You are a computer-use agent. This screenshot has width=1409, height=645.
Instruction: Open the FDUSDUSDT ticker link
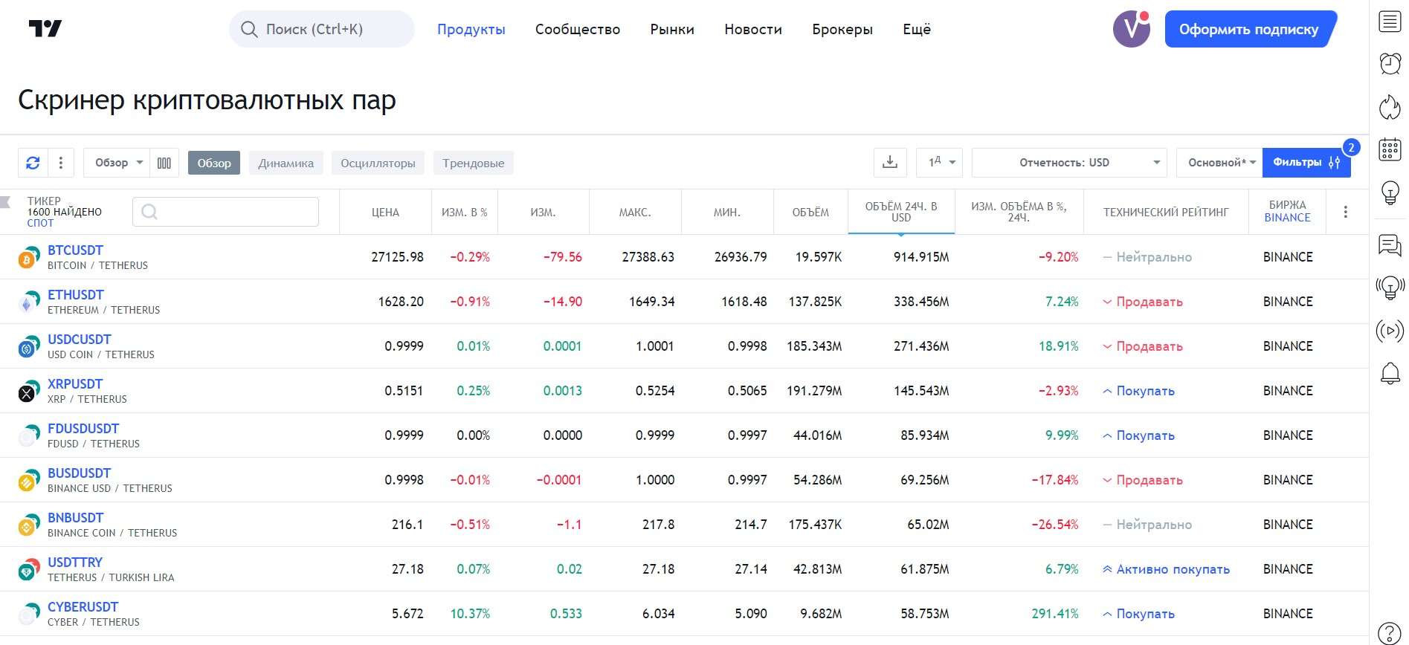click(83, 429)
